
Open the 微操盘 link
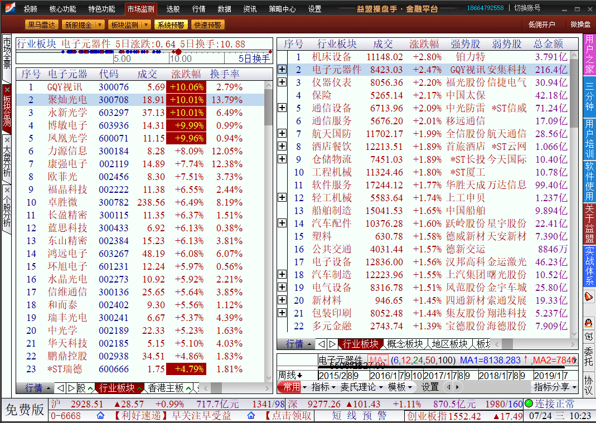click(581, 25)
